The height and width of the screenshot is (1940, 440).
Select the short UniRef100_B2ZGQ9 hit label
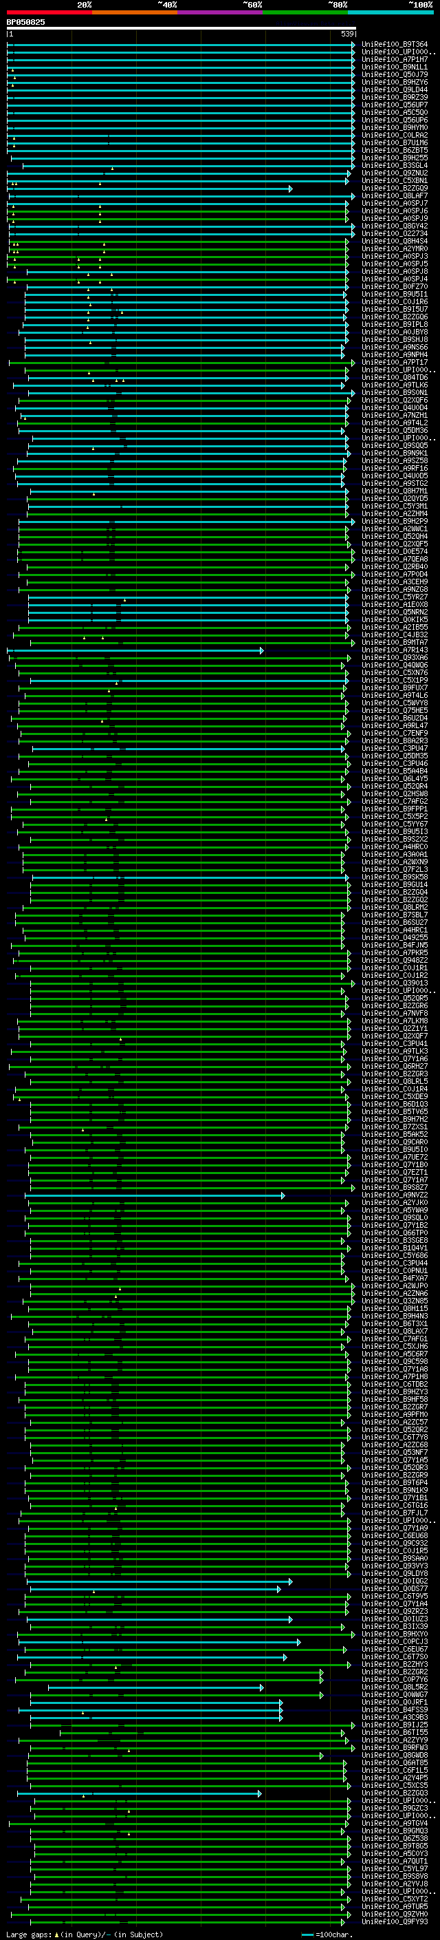coord(395,189)
